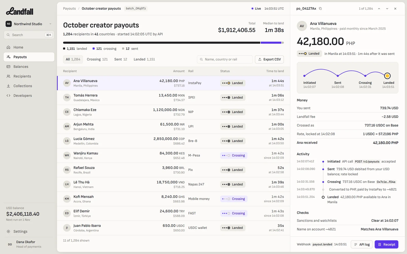Image resolution: width=407 pixels, height=254 pixels.
Task: Expand the Northwind Studio workspace switcher
Action: [29, 24]
